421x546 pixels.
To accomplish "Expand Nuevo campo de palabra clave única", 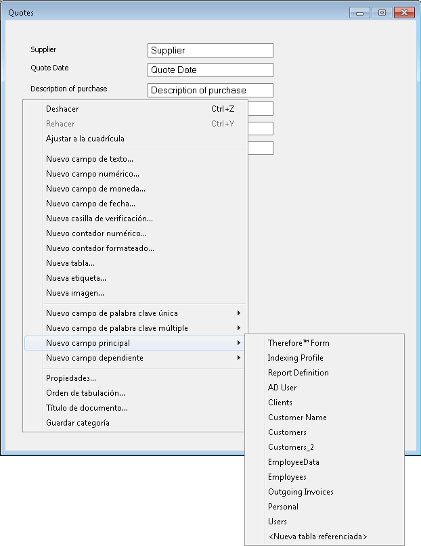I will tap(136, 313).
